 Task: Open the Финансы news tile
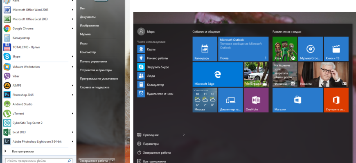[x=285, y=75]
